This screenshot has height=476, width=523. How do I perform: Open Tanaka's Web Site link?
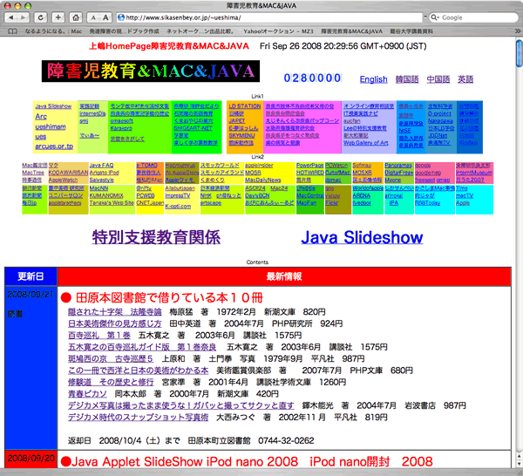tap(112, 203)
